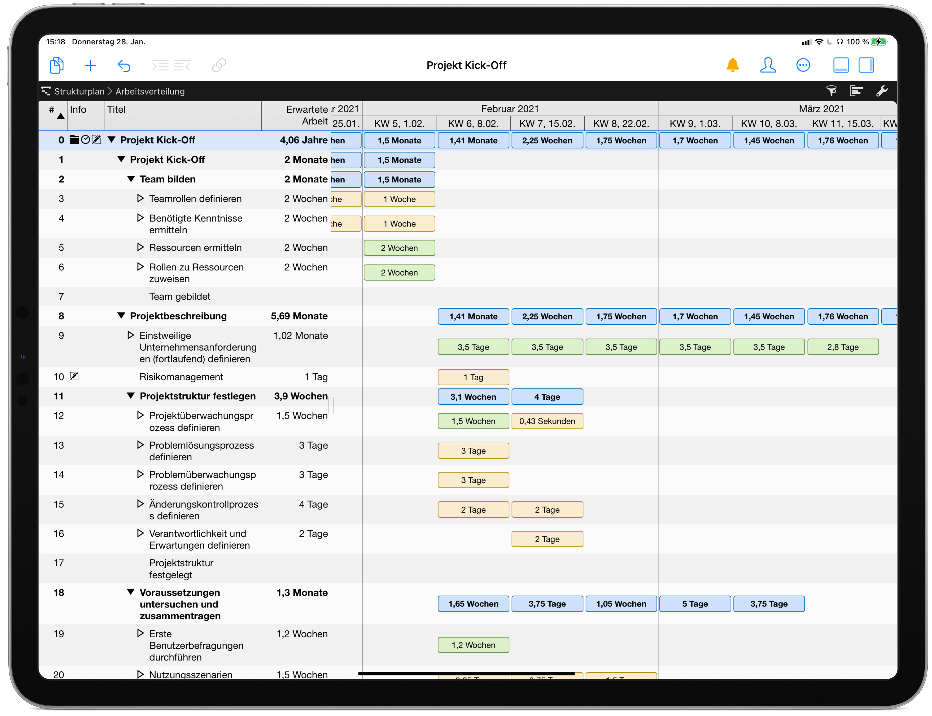
Task: Open the filter funnel icon
Action: tap(832, 91)
